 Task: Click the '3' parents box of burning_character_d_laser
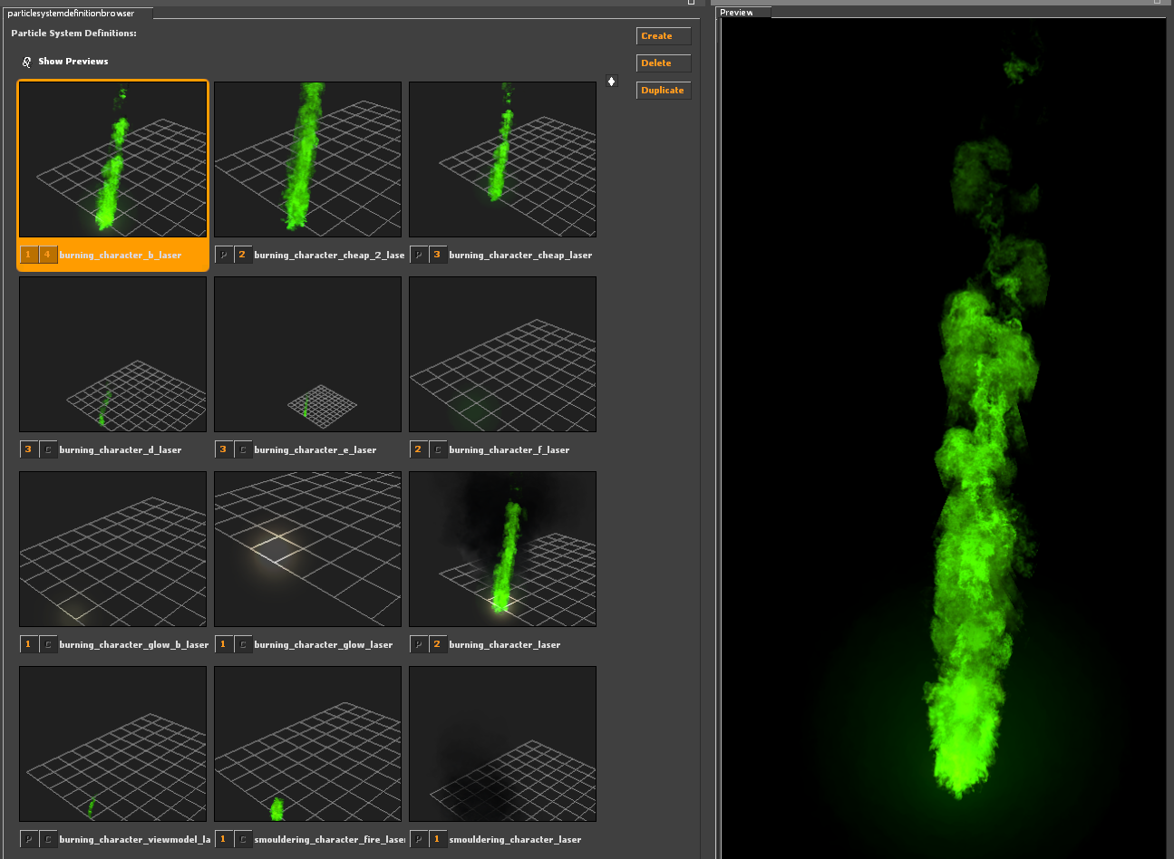point(29,449)
